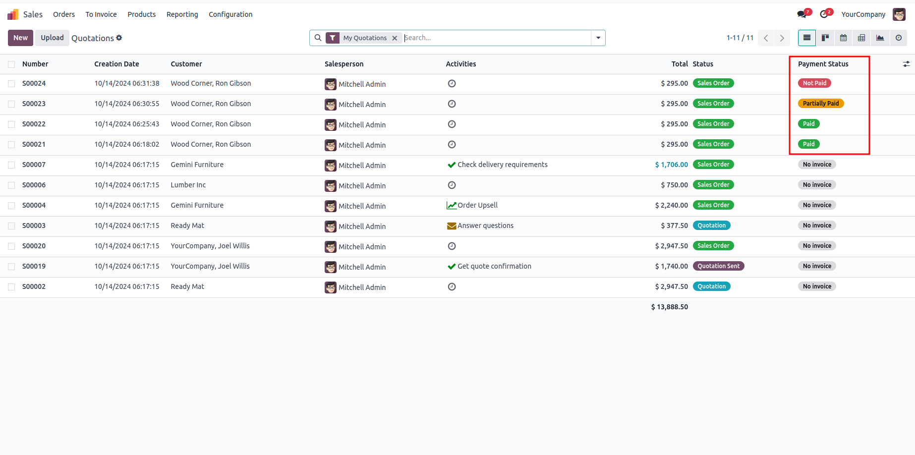Open the Configuration menu
915x455 pixels.
point(230,14)
